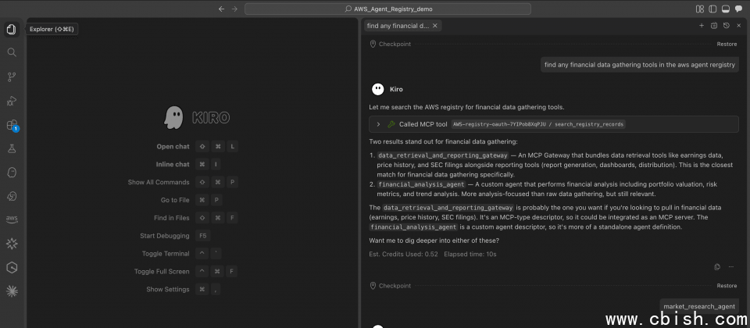Toggle the primary sidebar visibility
Viewport: 750px width, 328px height.
point(713,9)
